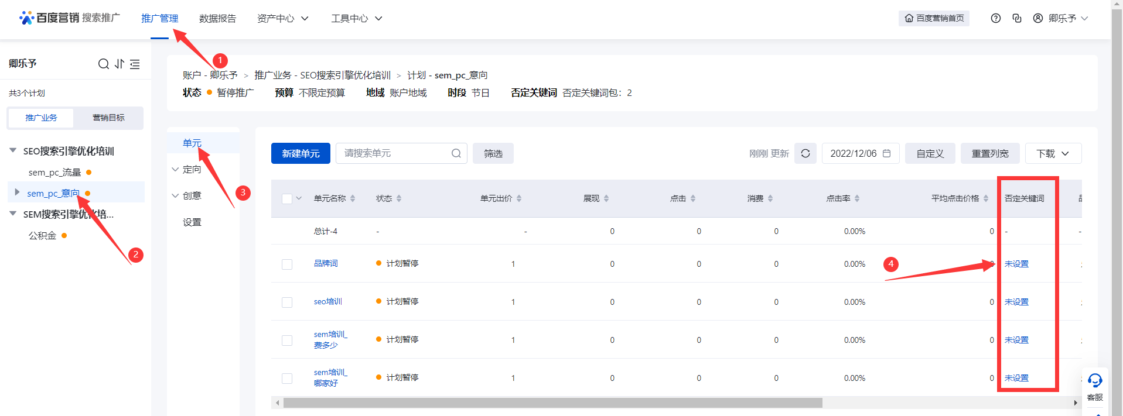Sort by 消费 column arrows
The width and height of the screenshot is (1123, 416).
click(x=770, y=198)
